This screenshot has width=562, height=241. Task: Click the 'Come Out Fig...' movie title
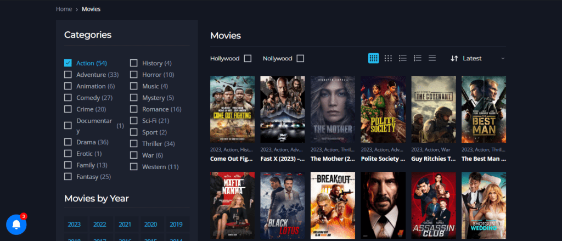point(232,159)
